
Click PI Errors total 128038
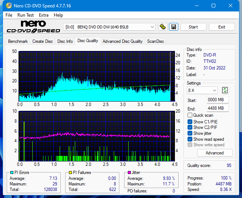[50, 190]
